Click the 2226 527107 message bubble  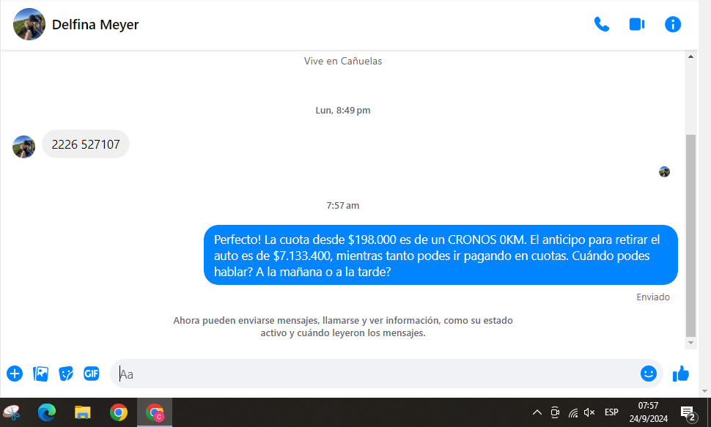[86, 144]
